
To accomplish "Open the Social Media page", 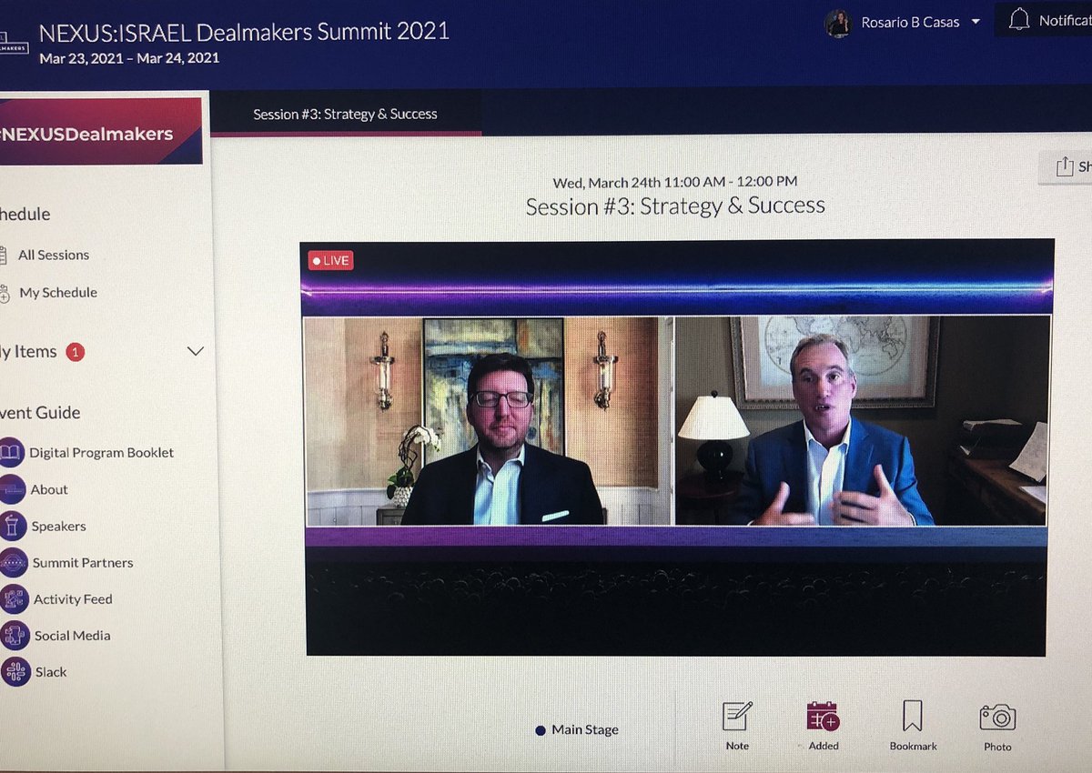I will coord(72,636).
